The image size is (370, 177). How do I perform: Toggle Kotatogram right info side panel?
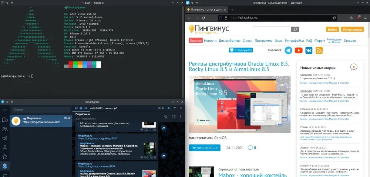174,117
